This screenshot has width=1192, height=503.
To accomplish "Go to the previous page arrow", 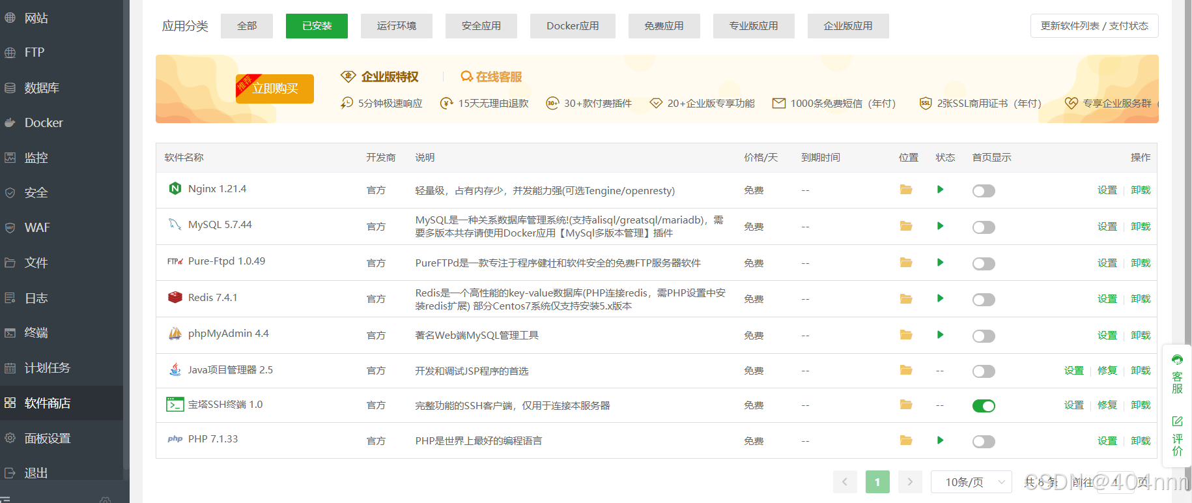I will point(845,482).
